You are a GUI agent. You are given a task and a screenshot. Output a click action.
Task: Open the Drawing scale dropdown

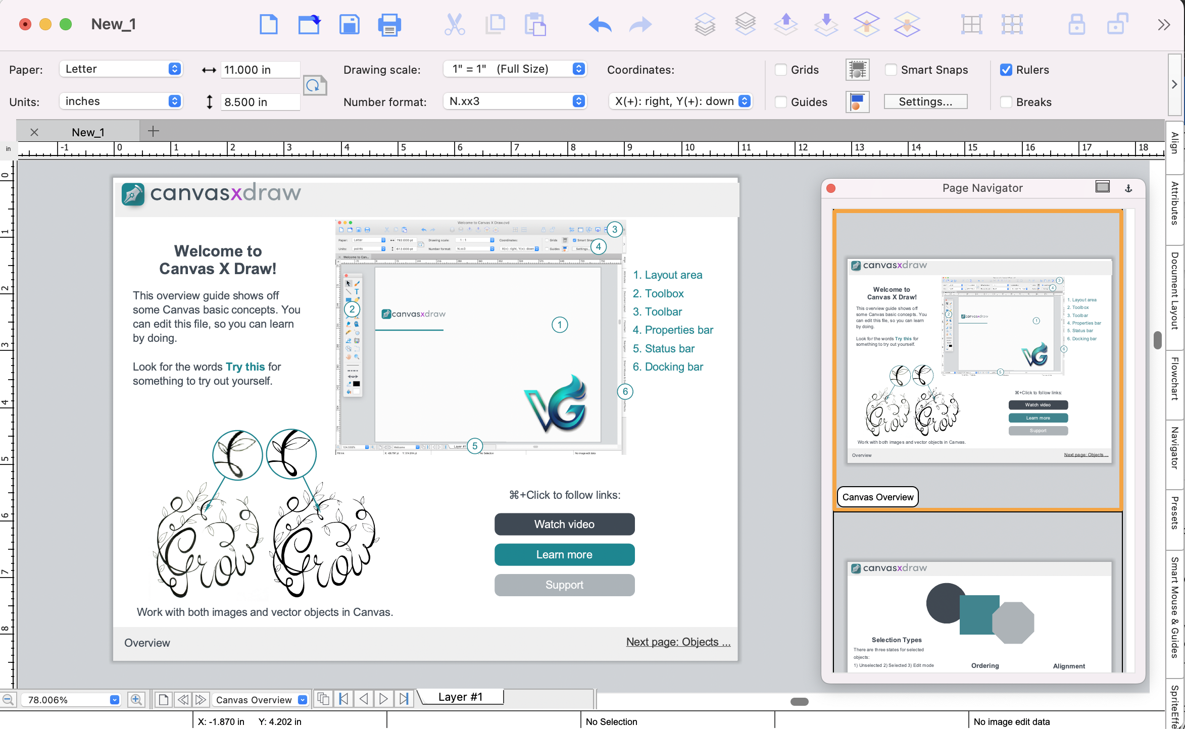pyautogui.click(x=515, y=69)
